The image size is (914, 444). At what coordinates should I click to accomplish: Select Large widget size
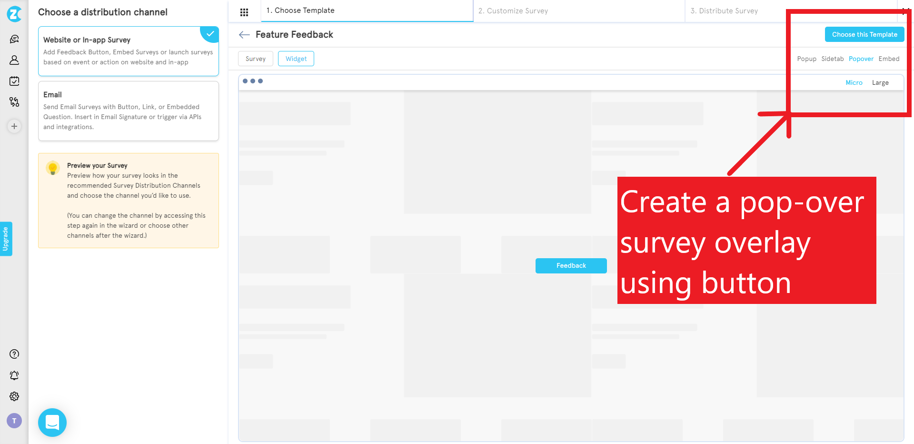[x=880, y=82]
